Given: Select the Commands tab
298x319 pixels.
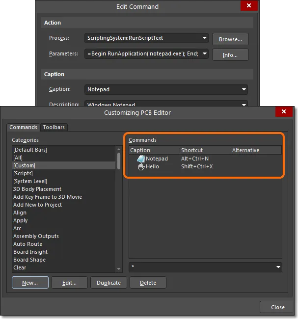Looking at the screenshot, I should (23, 128).
